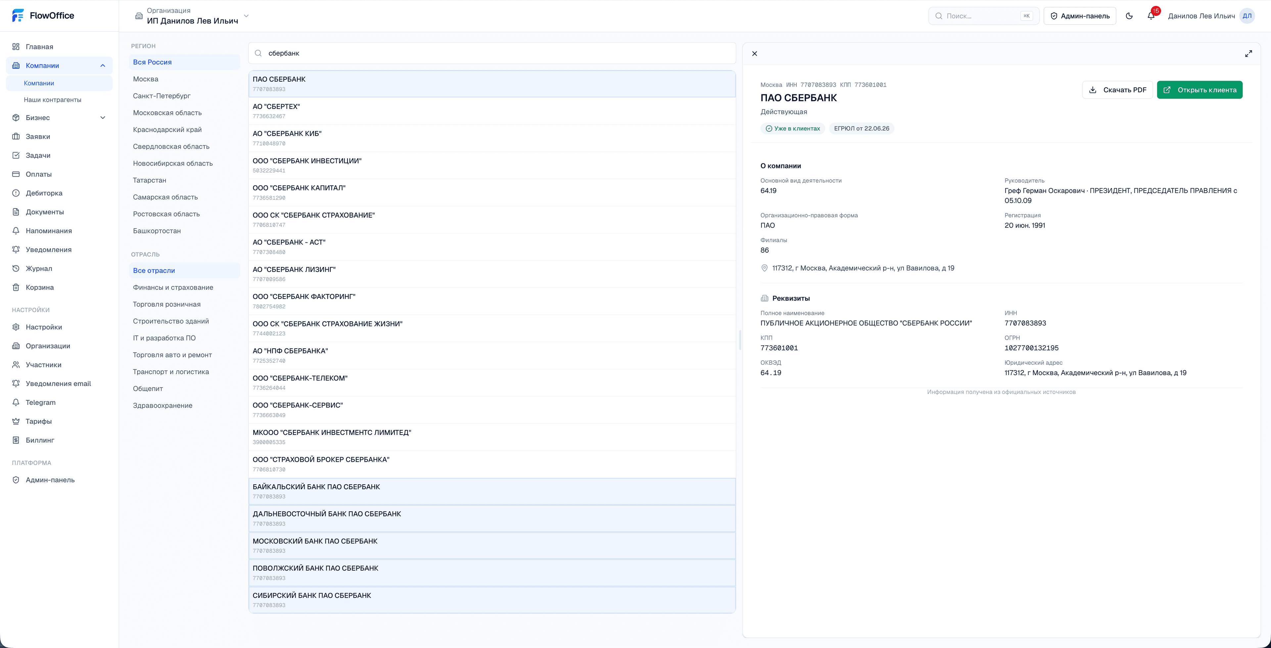Filter by Здравоохранение industry
The height and width of the screenshot is (648, 1271).
pos(185,405)
